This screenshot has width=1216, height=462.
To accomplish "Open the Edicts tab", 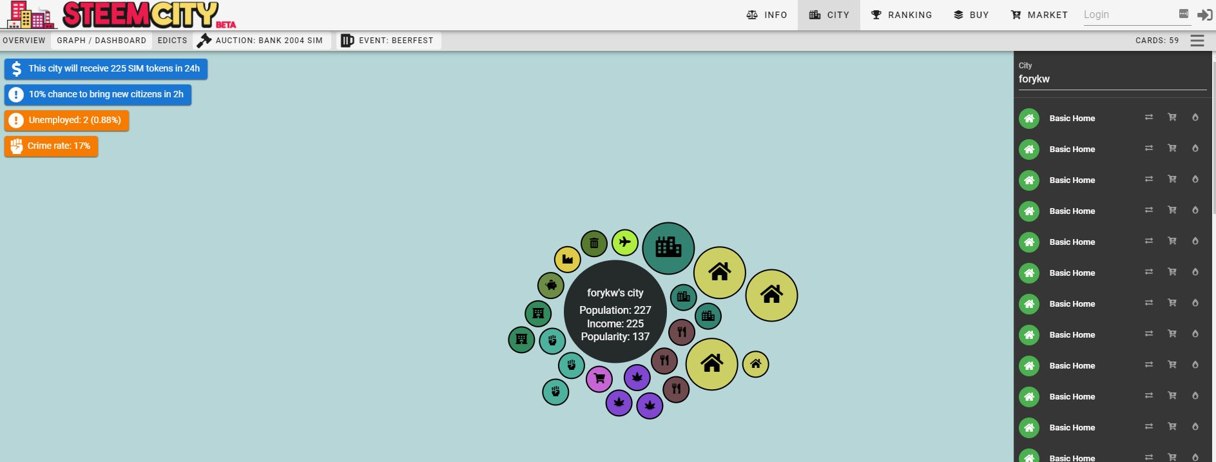I will (x=172, y=41).
